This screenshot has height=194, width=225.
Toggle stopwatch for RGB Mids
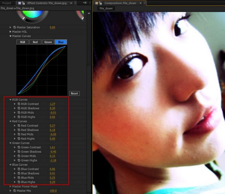pos(19,113)
